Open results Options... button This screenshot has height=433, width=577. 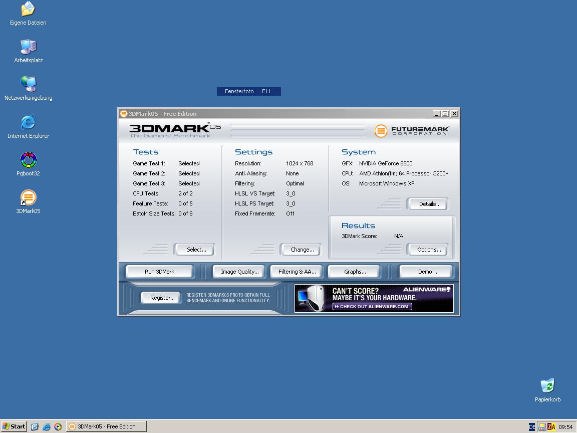point(428,249)
